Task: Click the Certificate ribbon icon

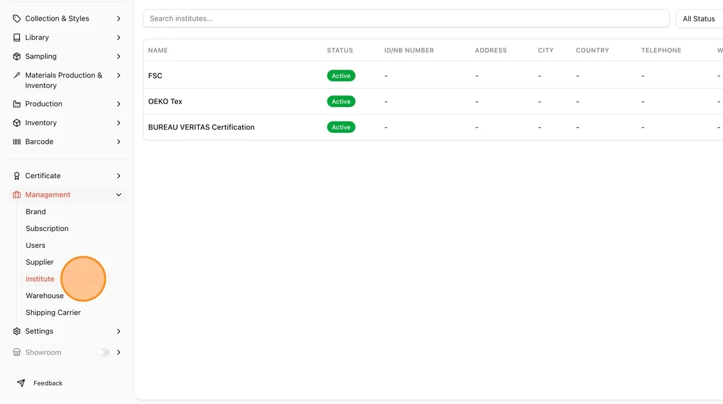Action: point(17,176)
